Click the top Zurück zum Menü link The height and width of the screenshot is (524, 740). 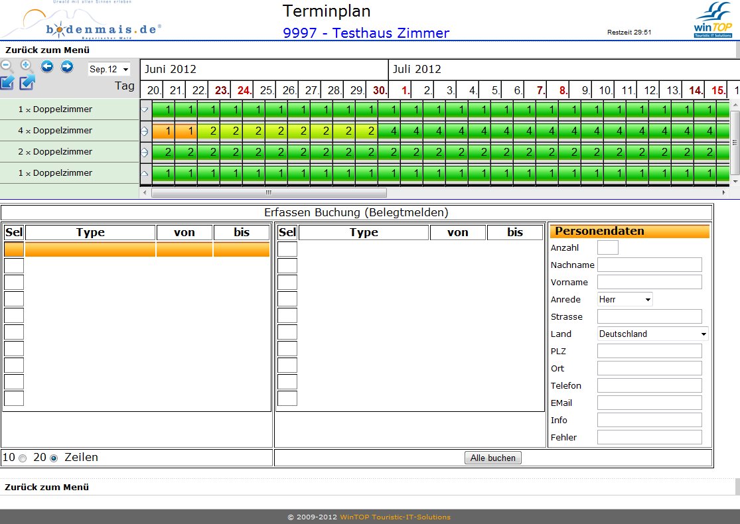point(47,50)
